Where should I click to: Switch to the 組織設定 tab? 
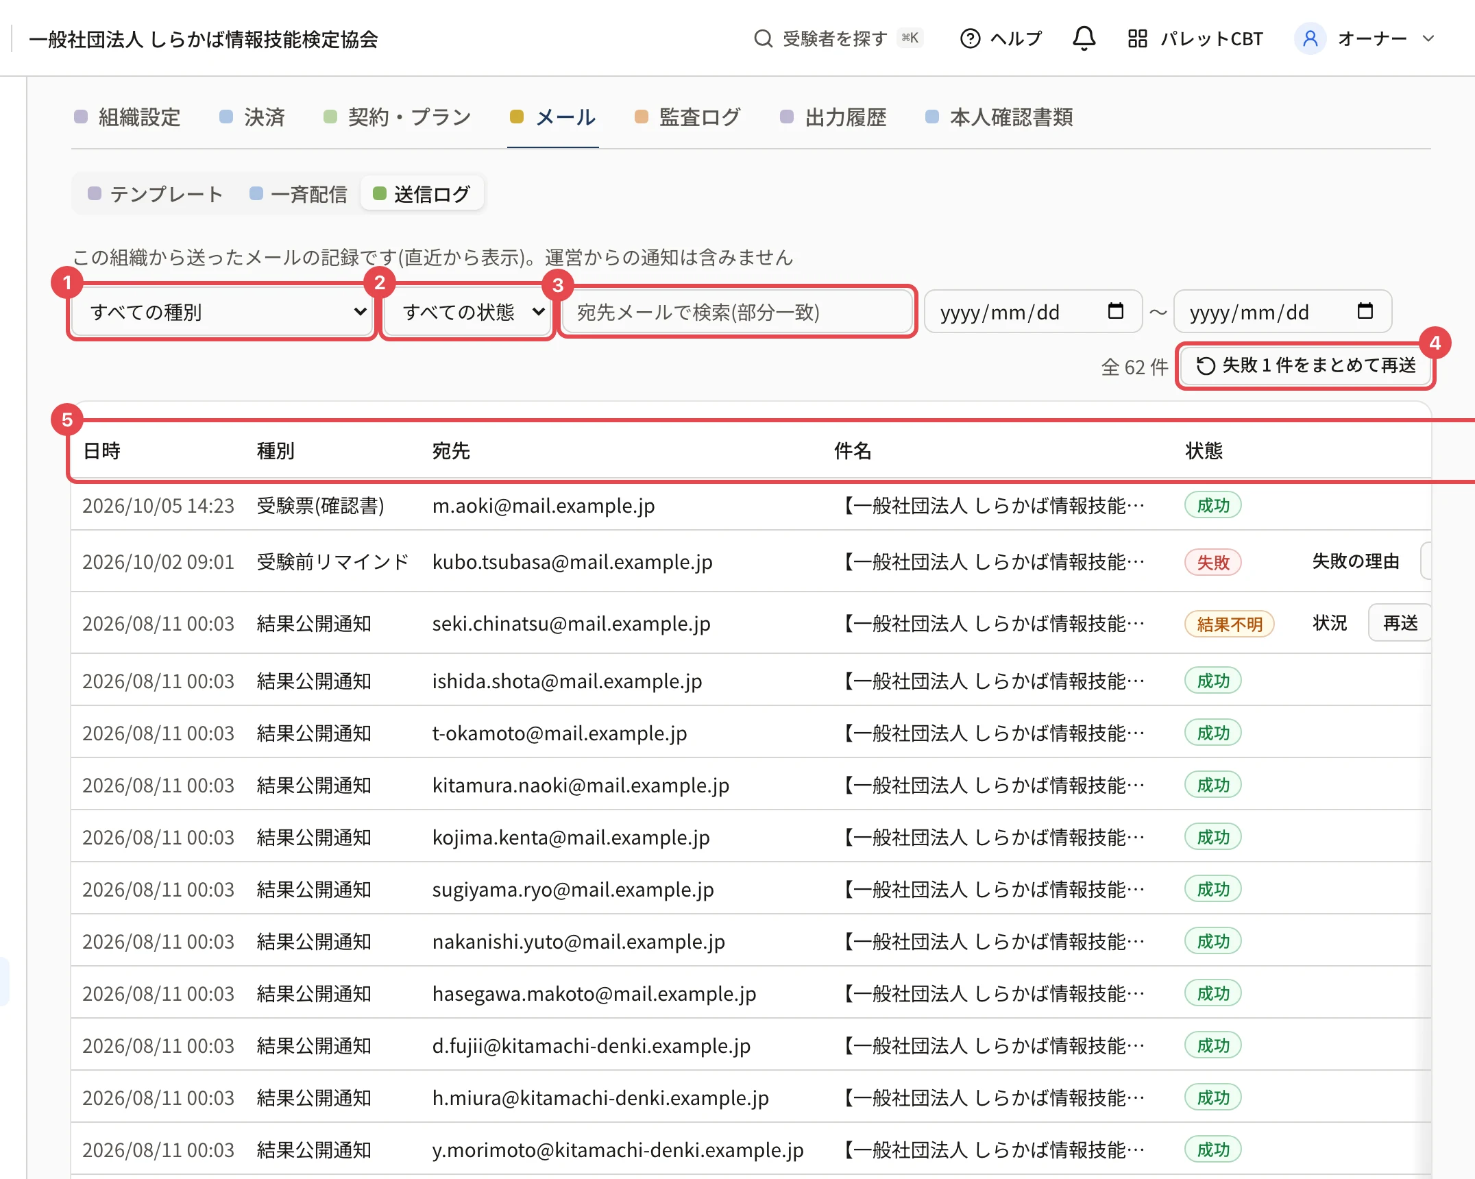[x=127, y=117]
